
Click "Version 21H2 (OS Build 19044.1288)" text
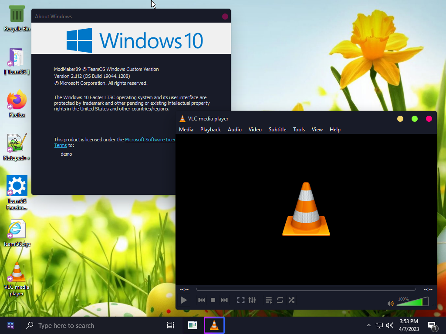[x=92, y=76]
